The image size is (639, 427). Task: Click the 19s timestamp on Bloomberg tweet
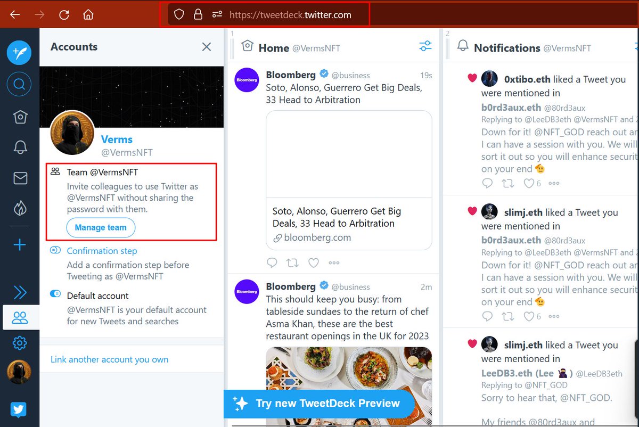click(x=426, y=76)
